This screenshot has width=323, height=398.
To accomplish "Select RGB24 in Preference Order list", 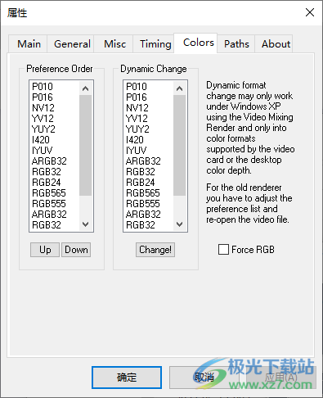I will [54, 183].
